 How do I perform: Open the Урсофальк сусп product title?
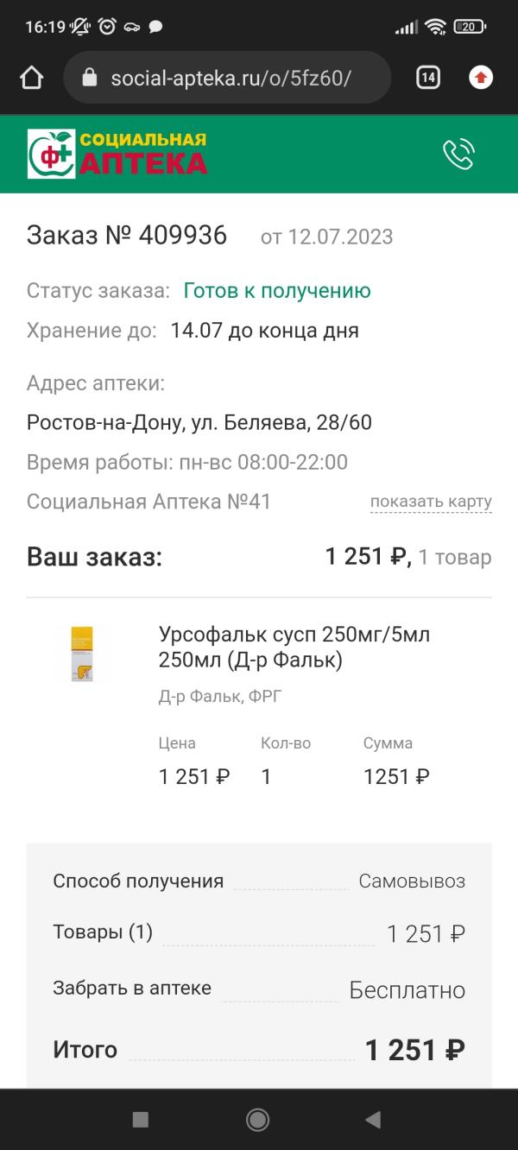[x=294, y=648]
